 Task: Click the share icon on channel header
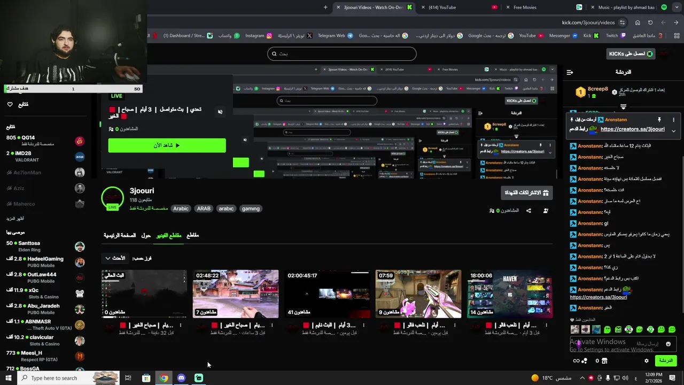(x=528, y=211)
